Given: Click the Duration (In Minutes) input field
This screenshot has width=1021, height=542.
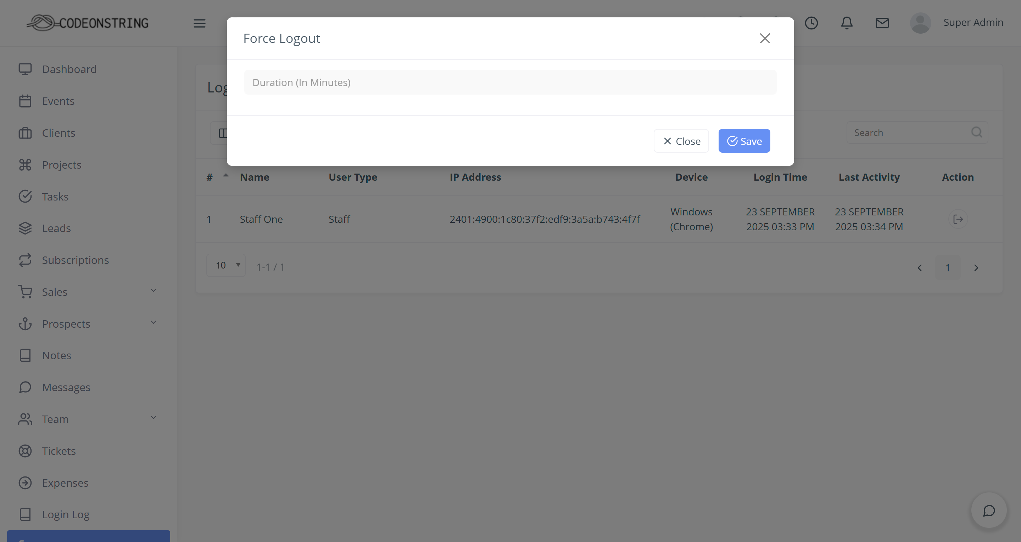Looking at the screenshot, I should [x=510, y=83].
